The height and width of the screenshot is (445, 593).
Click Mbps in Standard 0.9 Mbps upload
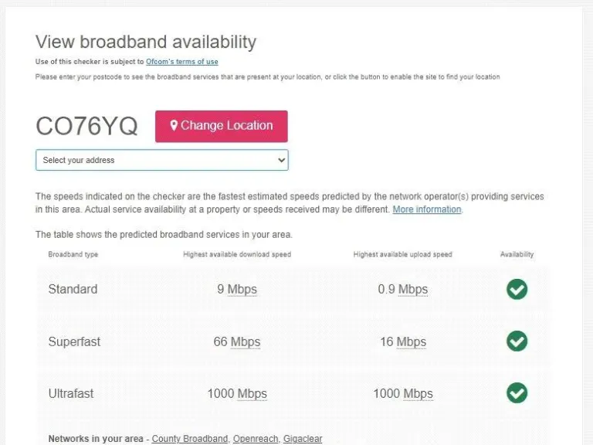[413, 290]
